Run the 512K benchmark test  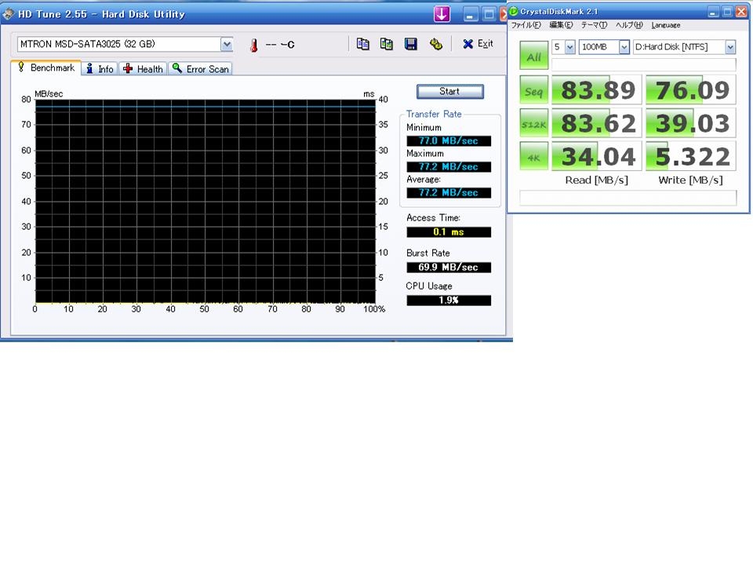coord(534,124)
